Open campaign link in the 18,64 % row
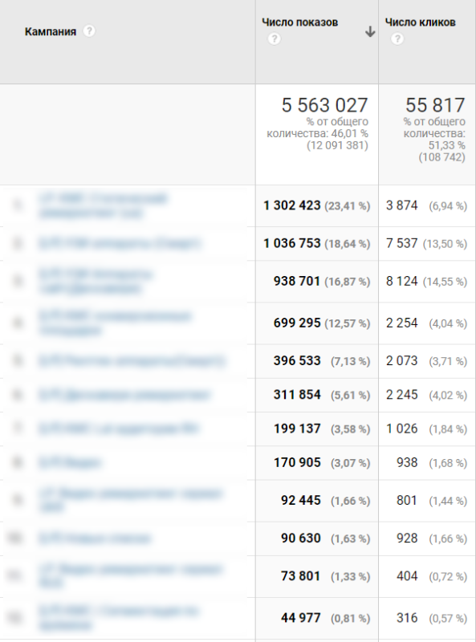Screen dimensions: 476x642 click(120, 243)
